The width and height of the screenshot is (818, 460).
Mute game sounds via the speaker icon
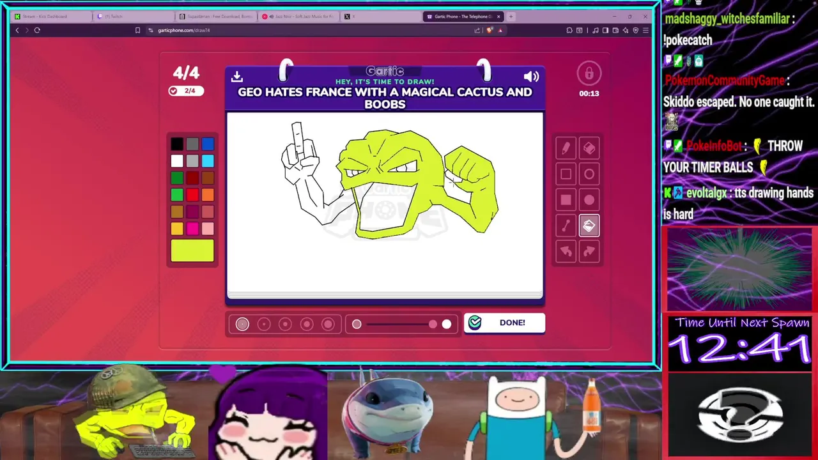pos(531,77)
